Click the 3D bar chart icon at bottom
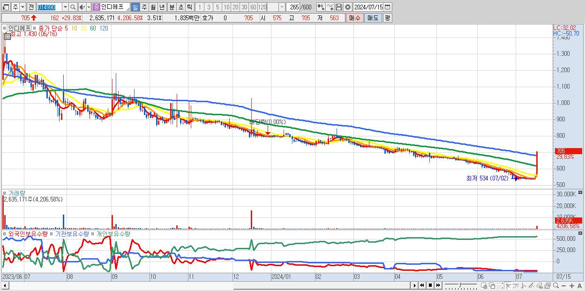The width and height of the screenshot is (585, 291). pos(540,285)
